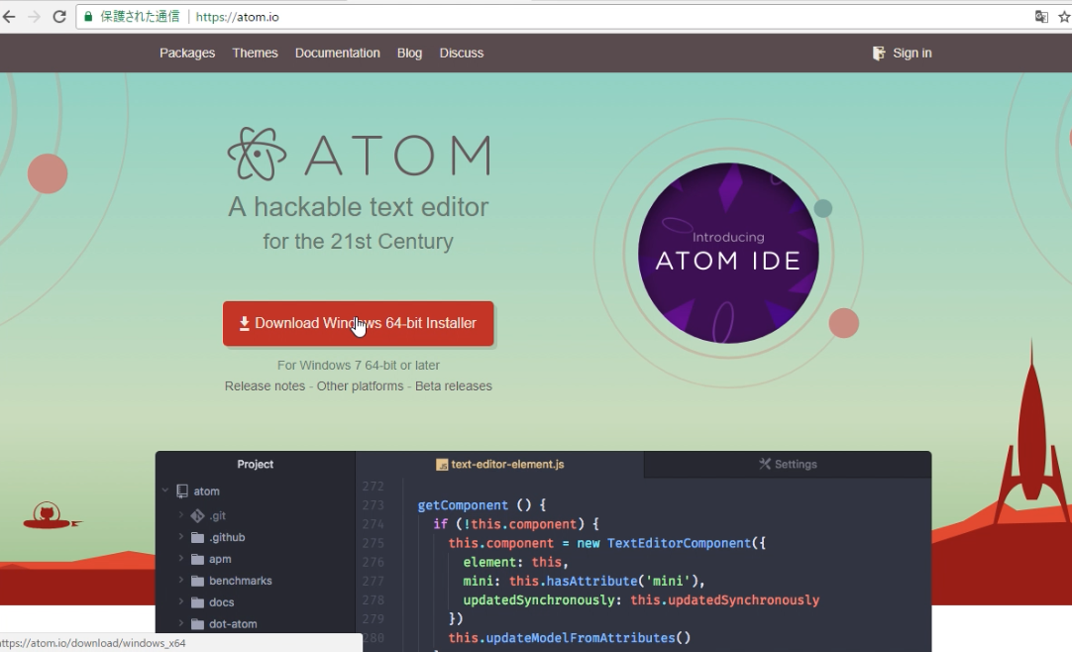Click the Settings tab tools icon
This screenshot has height=652, width=1072.
tap(764, 464)
